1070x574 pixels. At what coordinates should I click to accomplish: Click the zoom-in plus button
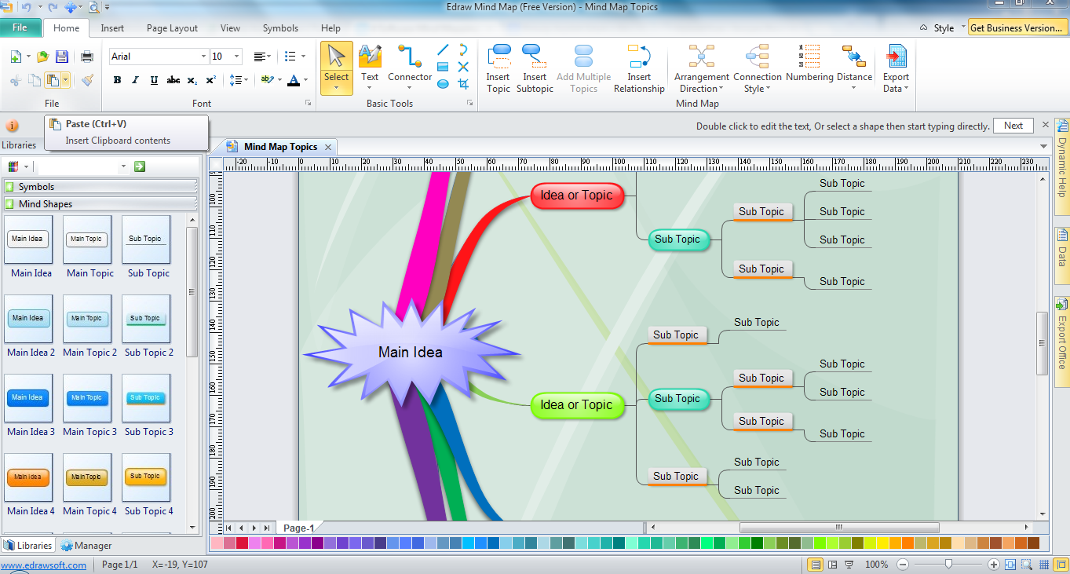(x=994, y=565)
